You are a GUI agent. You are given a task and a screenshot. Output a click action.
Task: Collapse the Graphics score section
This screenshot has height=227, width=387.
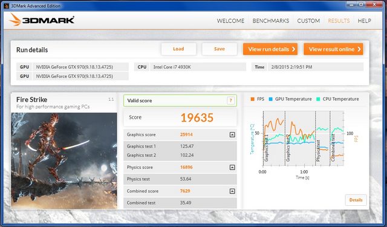coord(232,134)
